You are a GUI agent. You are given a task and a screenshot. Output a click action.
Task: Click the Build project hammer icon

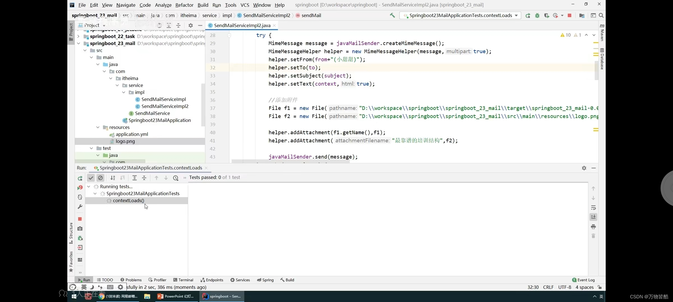(x=392, y=15)
